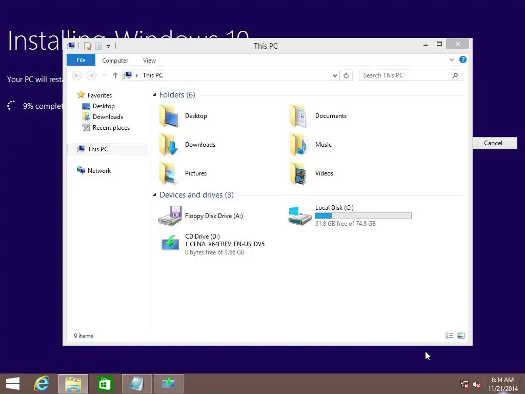
Task: Click the This PC breadcrumb in the address bar
Action: click(x=153, y=75)
